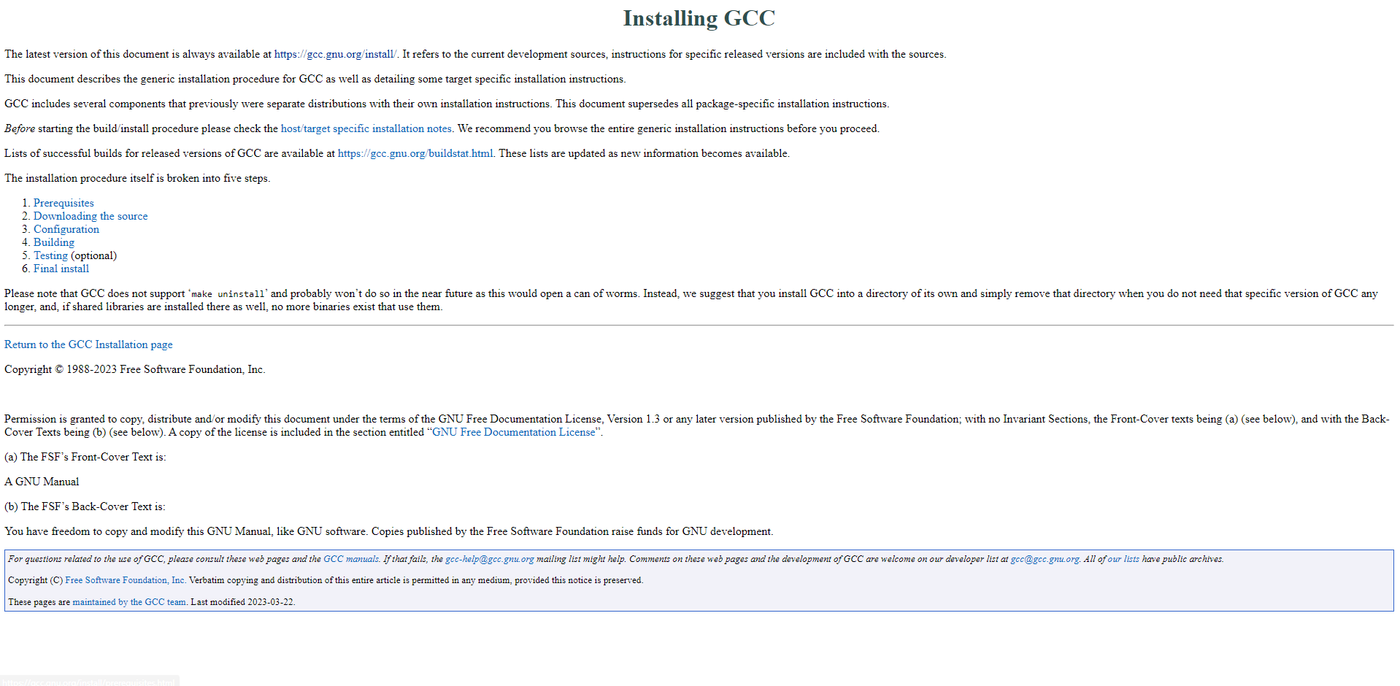Click the 'A GNU Manual' front-cover text

pos(42,482)
